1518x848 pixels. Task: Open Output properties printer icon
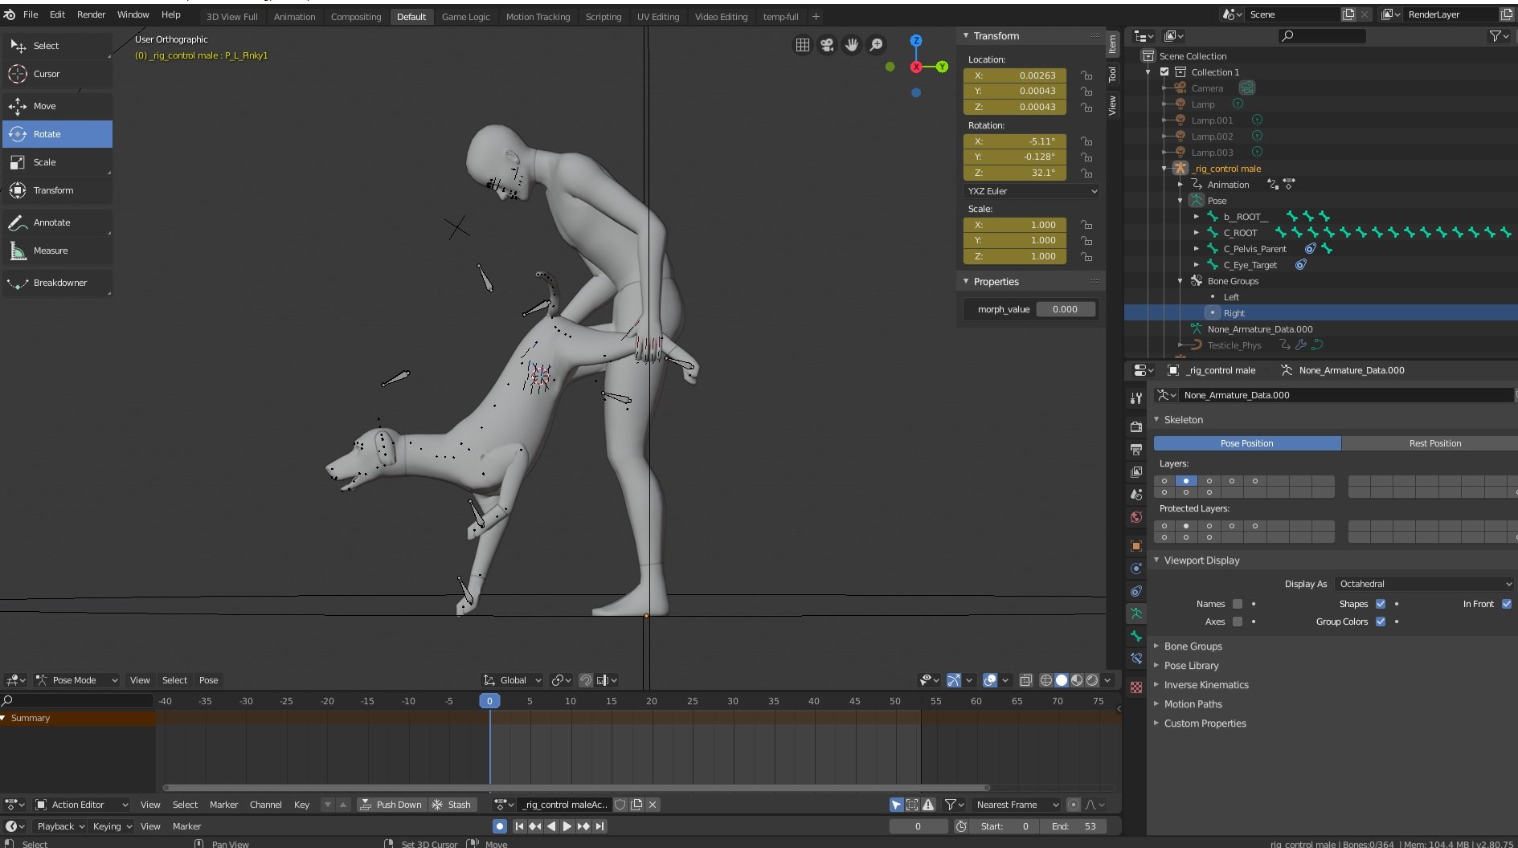tap(1135, 449)
